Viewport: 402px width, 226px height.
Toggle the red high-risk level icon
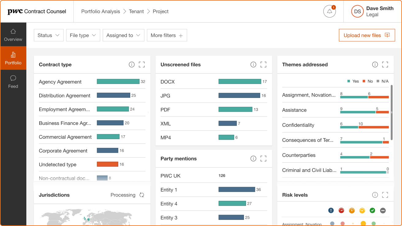coord(341,210)
